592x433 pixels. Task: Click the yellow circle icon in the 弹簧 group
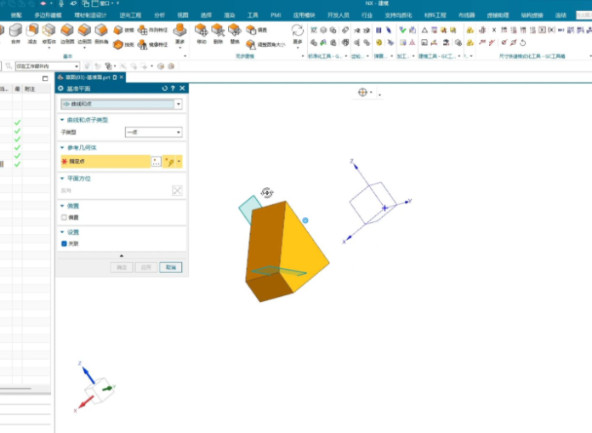379,43
